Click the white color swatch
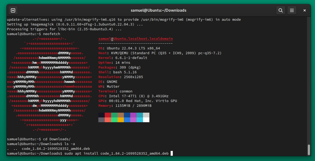The height and width of the screenshot is (161, 315). tap(146, 120)
